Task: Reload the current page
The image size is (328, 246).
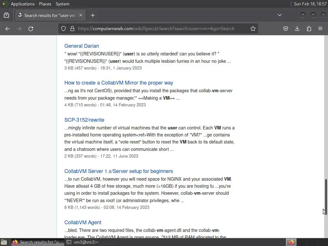Action: 31,29
